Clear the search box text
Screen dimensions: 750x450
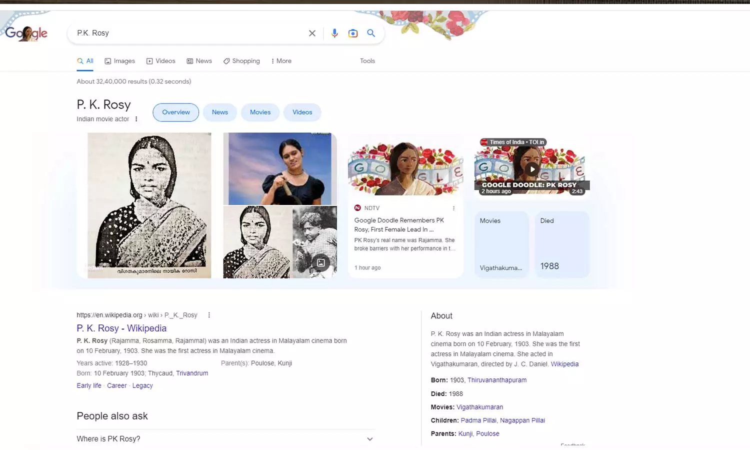click(x=312, y=33)
